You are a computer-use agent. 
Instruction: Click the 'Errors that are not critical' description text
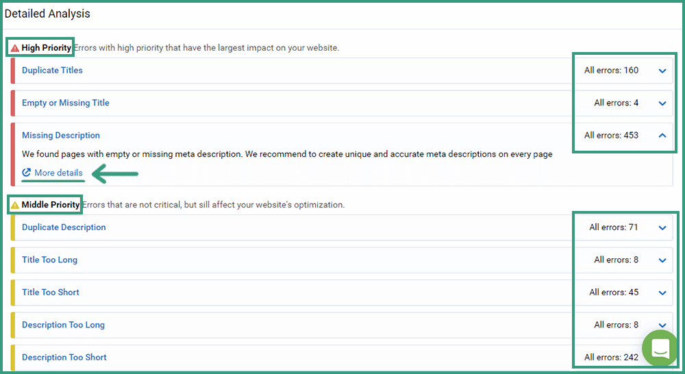213,205
